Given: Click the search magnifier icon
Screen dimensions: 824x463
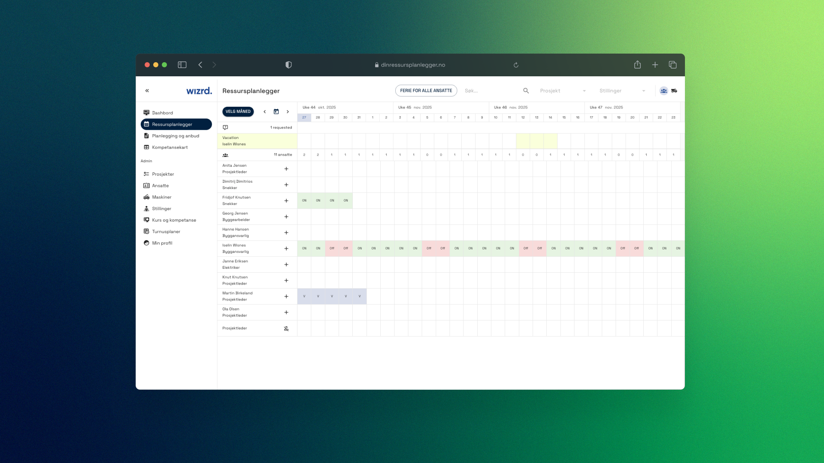Looking at the screenshot, I should pyautogui.click(x=526, y=91).
